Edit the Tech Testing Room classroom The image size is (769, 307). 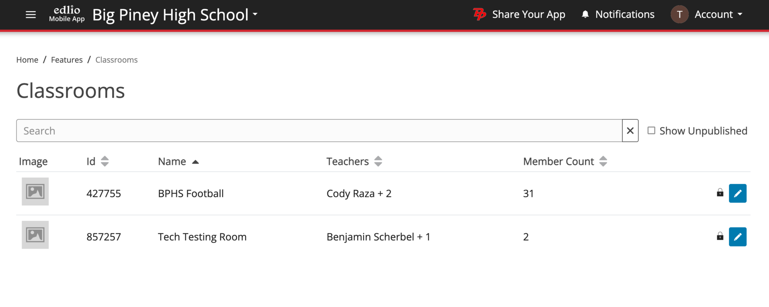737,237
